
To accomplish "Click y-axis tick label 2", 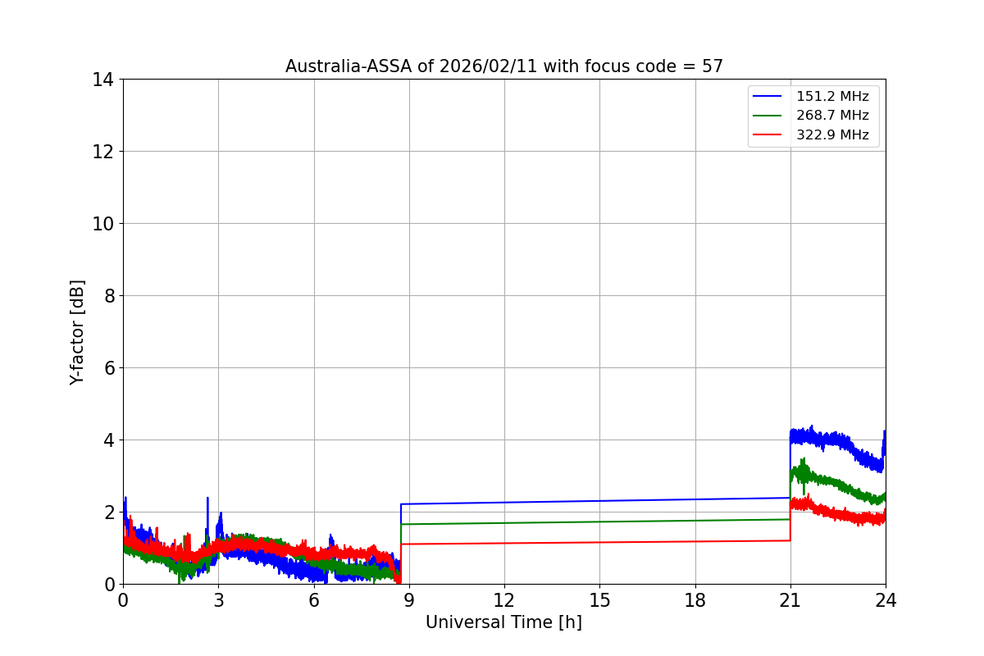I will pos(108,512).
